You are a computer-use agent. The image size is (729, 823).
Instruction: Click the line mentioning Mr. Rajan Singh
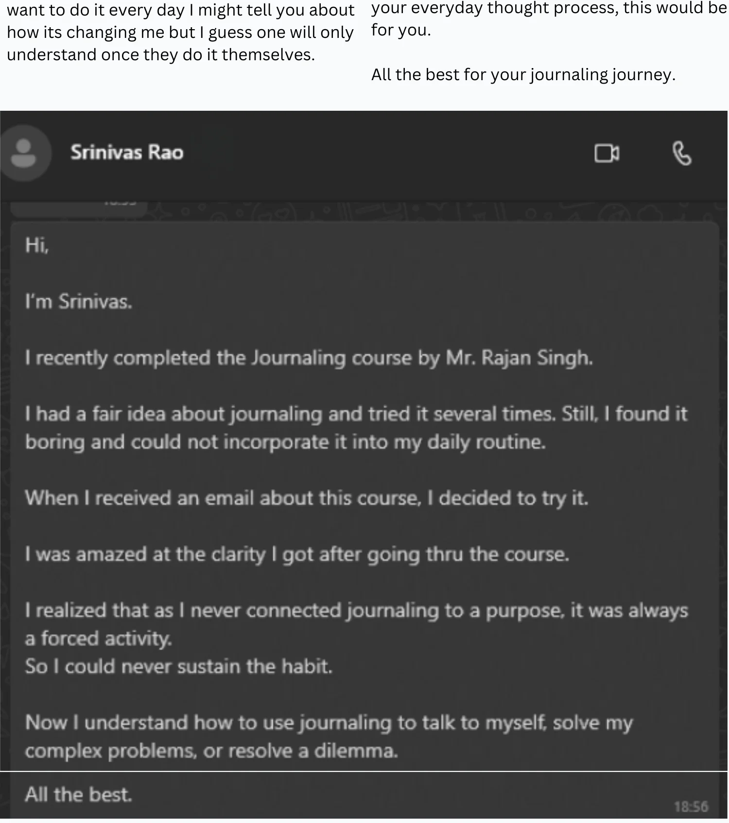click(x=309, y=358)
